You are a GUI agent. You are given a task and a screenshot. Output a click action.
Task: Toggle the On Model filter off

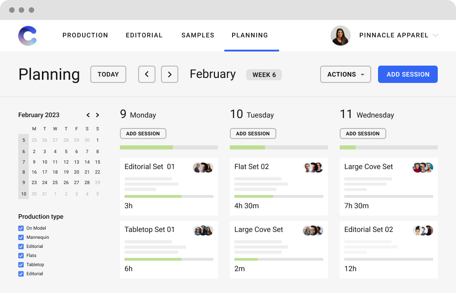point(21,228)
